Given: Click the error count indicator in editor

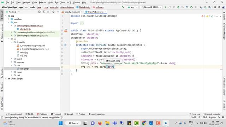Looking at the screenshot, I should 203,16.
